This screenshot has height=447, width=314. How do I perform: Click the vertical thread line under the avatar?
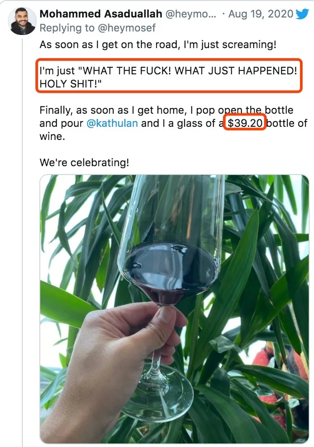click(22, 219)
